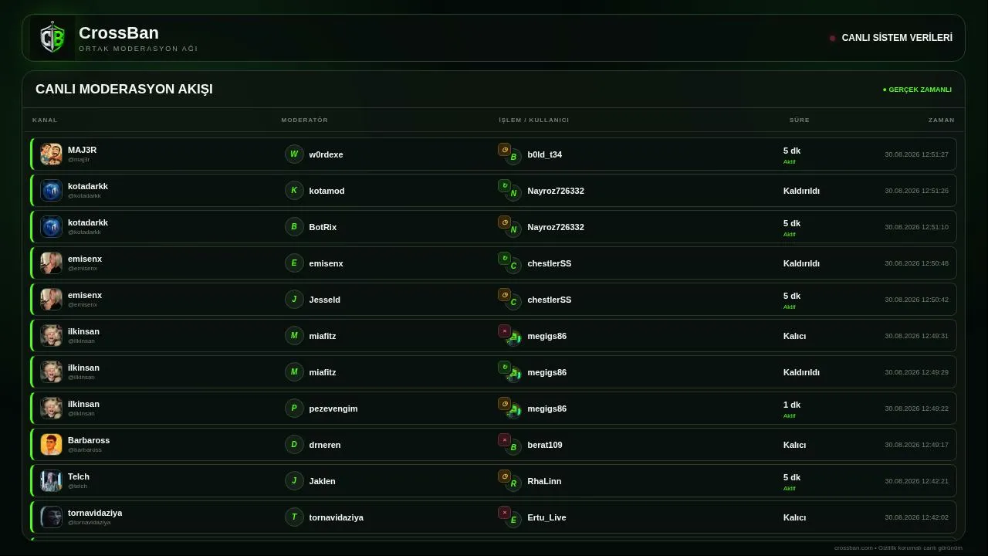988x556 pixels.
Task: Open the Barbaross channel avatar
Action: 51,444
